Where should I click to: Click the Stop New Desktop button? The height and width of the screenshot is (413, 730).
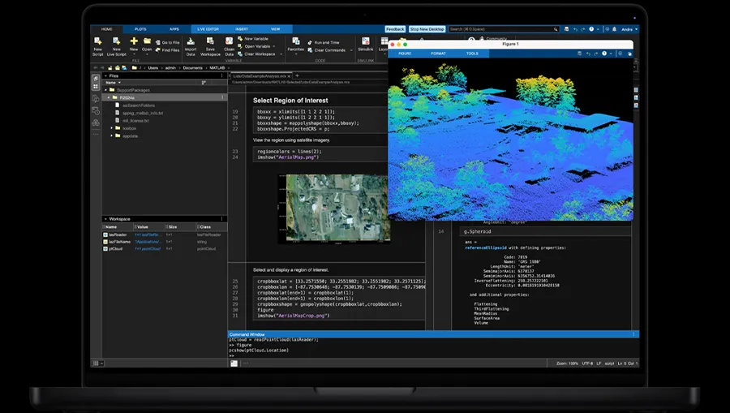[427, 28]
